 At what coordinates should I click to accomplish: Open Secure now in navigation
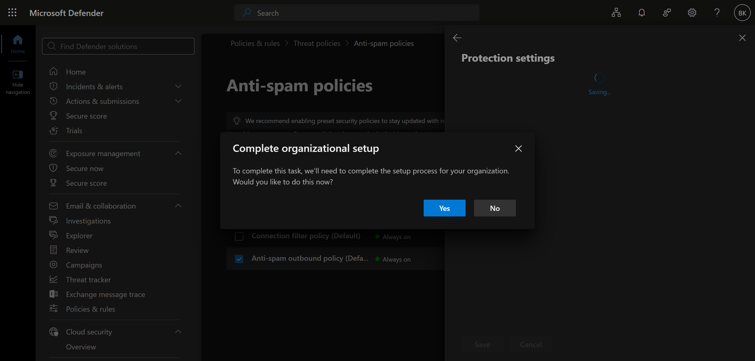pyautogui.click(x=85, y=168)
